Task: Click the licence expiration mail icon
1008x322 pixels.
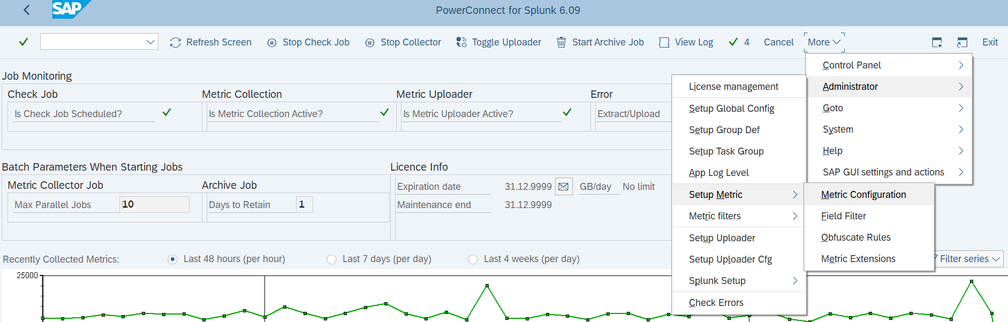Action: tap(564, 187)
